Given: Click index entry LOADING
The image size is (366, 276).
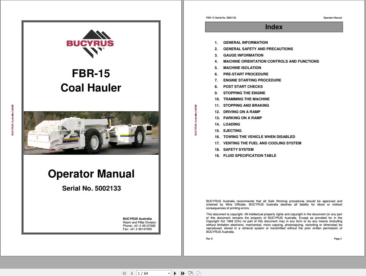Looking at the screenshot, I should [232, 124].
